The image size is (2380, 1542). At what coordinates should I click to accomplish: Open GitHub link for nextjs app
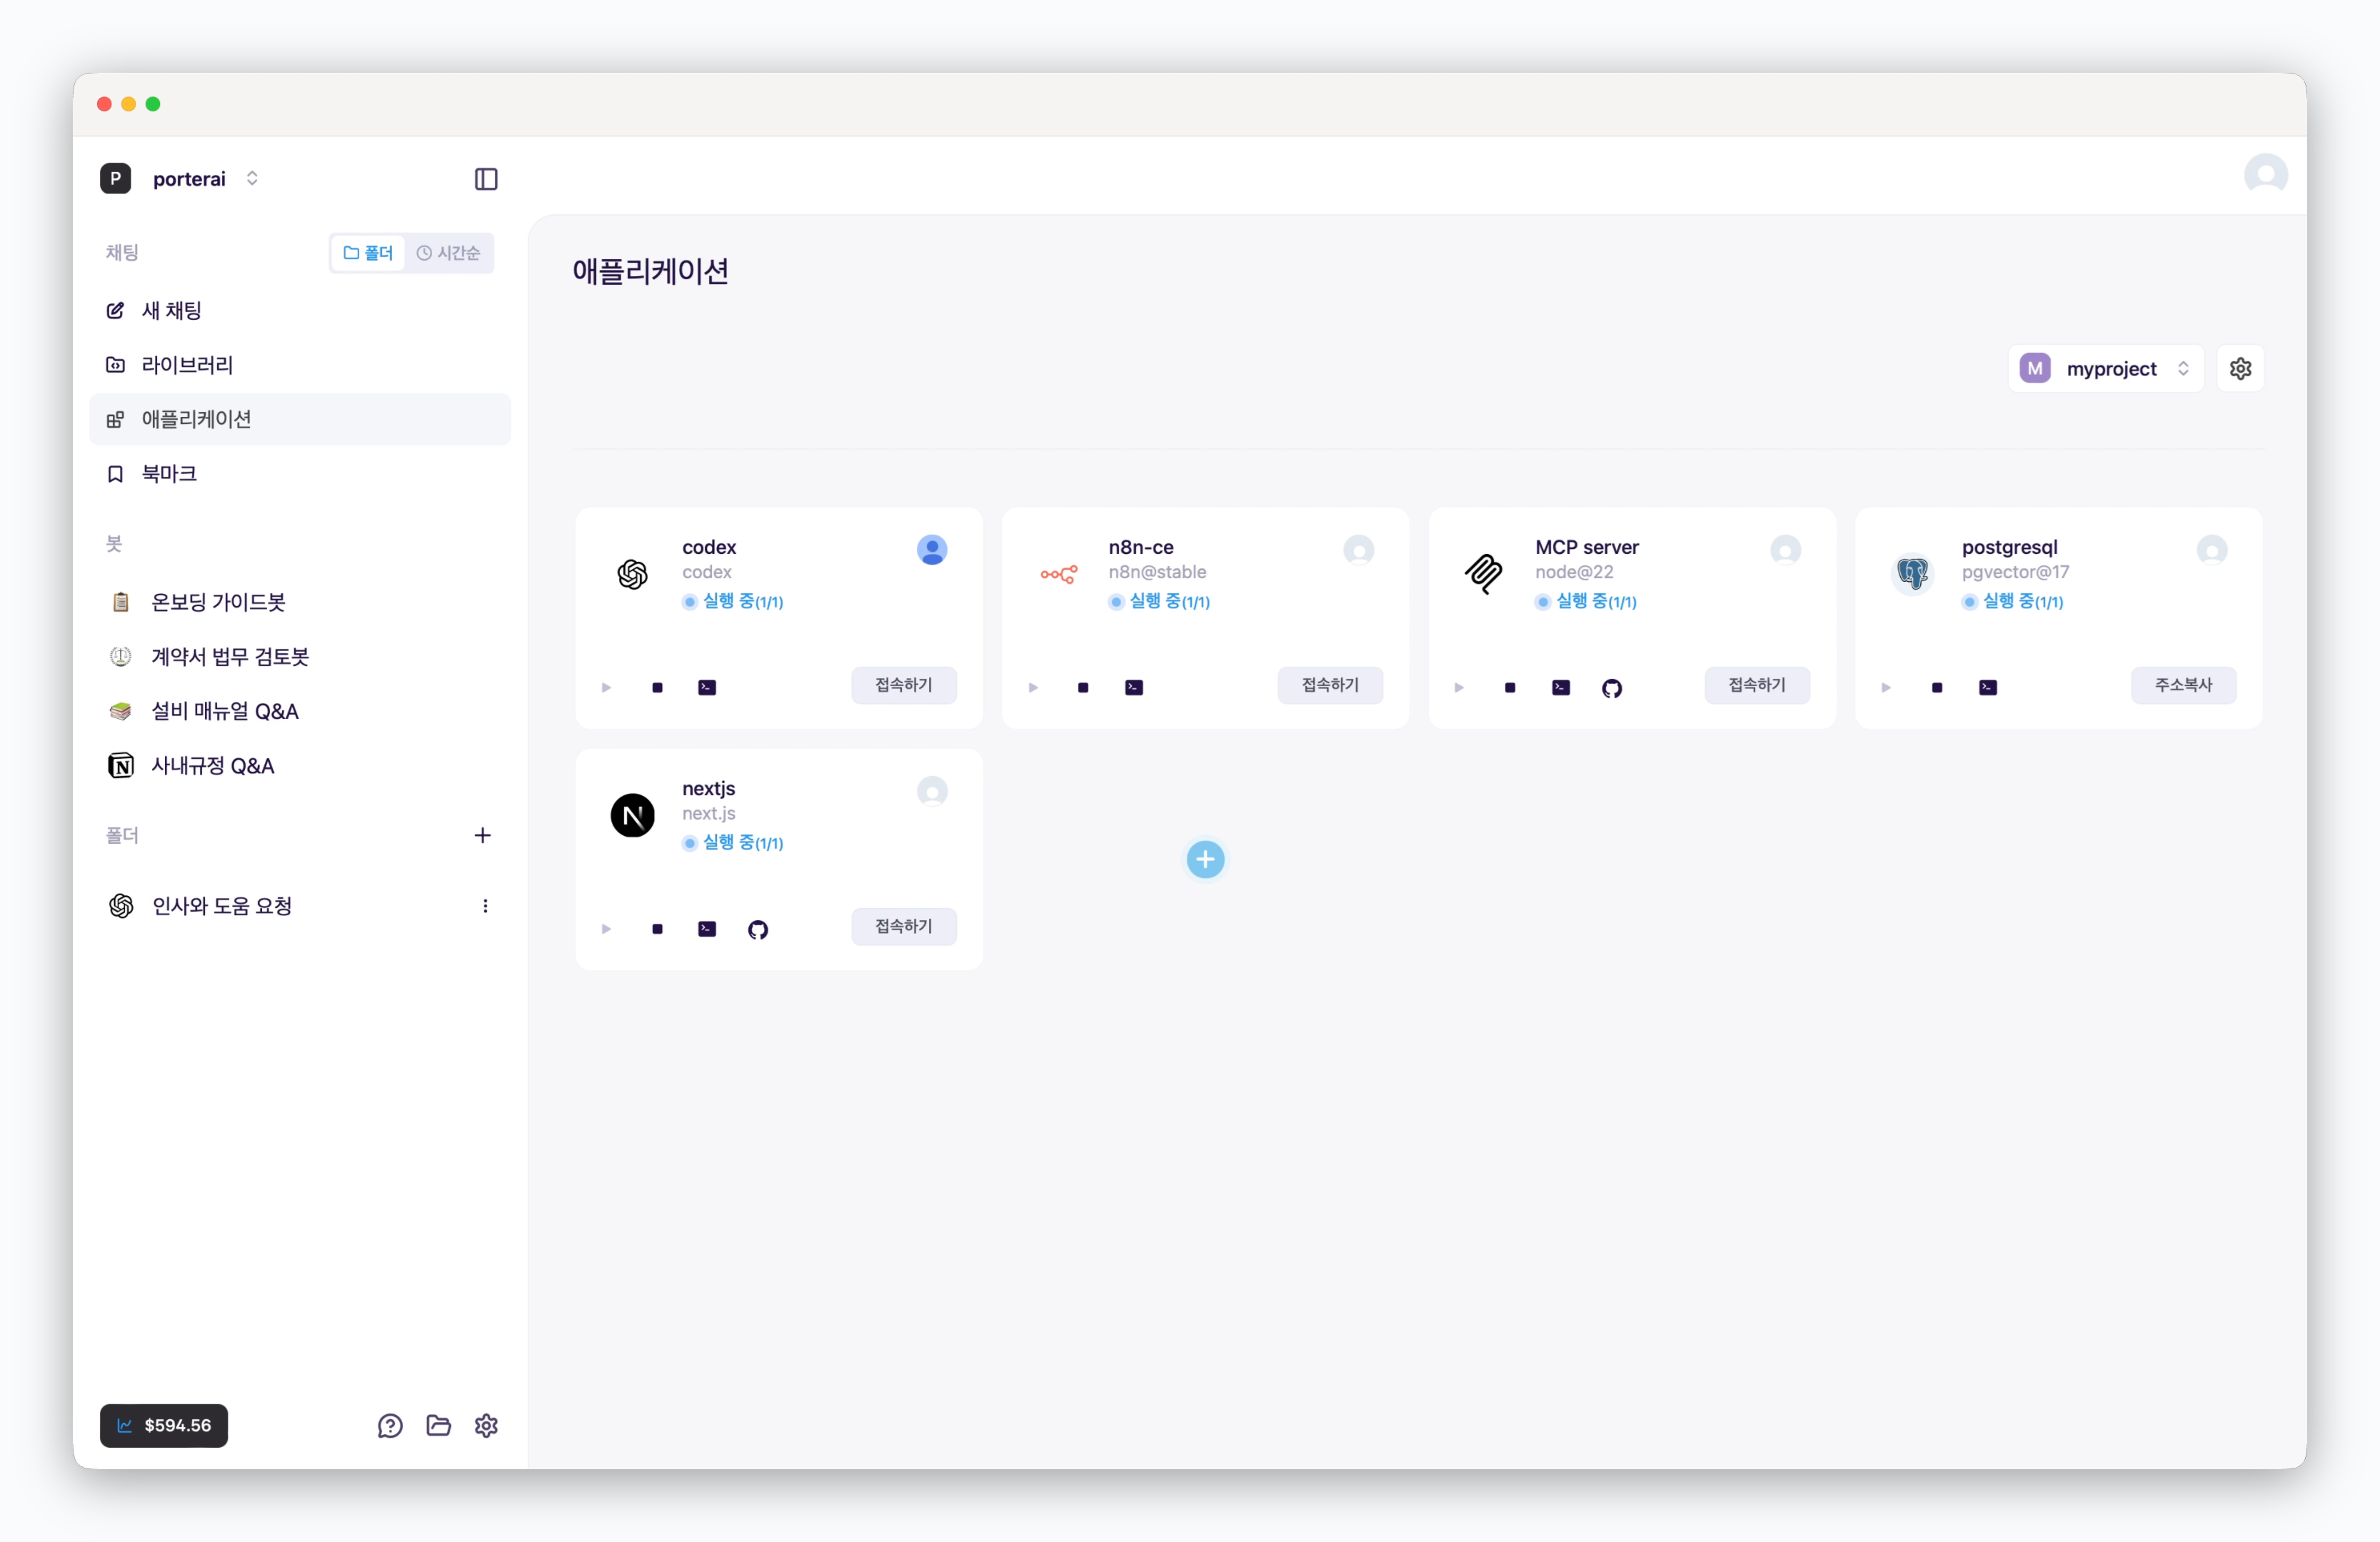click(758, 930)
